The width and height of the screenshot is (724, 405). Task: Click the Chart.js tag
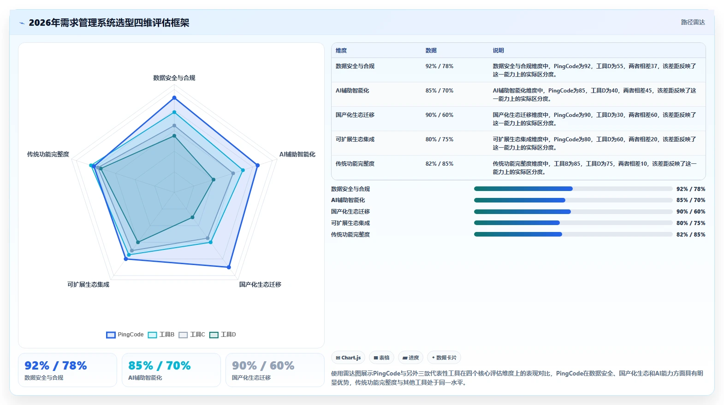coord(348,358)
